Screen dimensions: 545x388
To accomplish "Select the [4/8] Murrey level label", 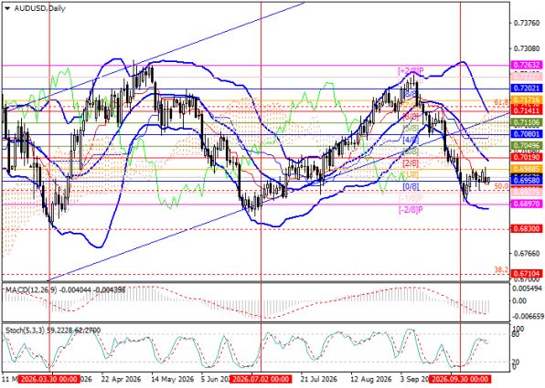I will pos(411,141).
